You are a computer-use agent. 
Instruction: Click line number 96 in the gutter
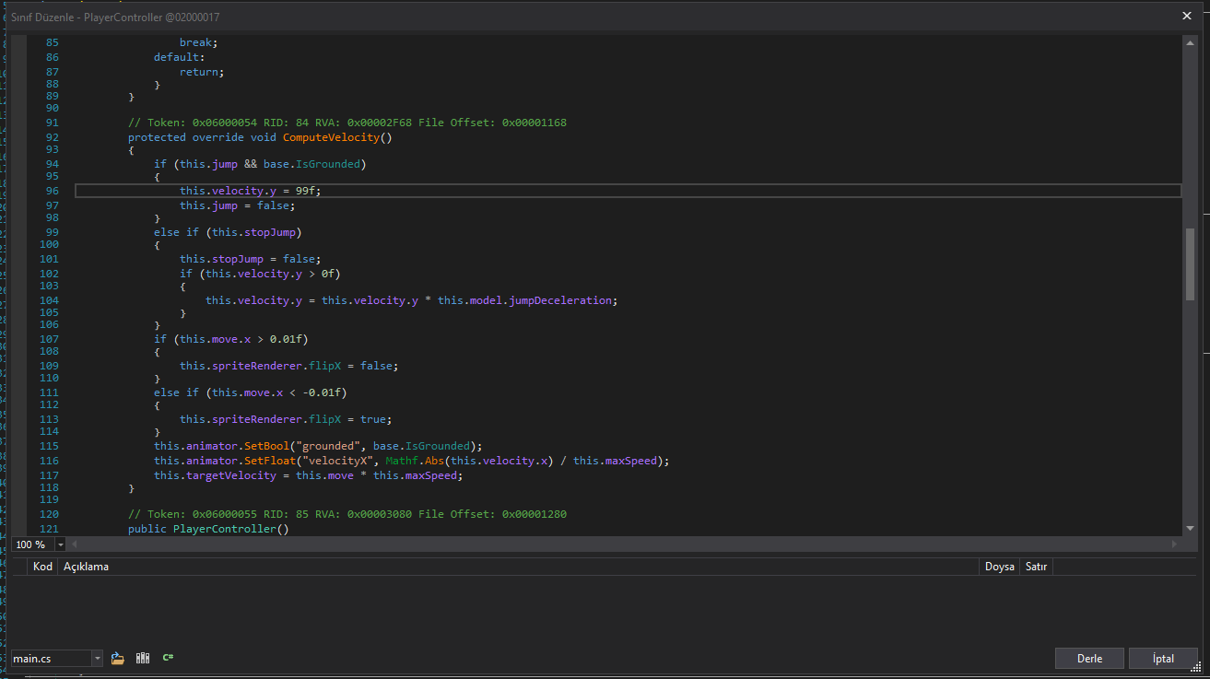tap(52, 191)
